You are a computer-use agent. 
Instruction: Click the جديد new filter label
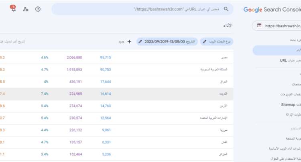121,42
